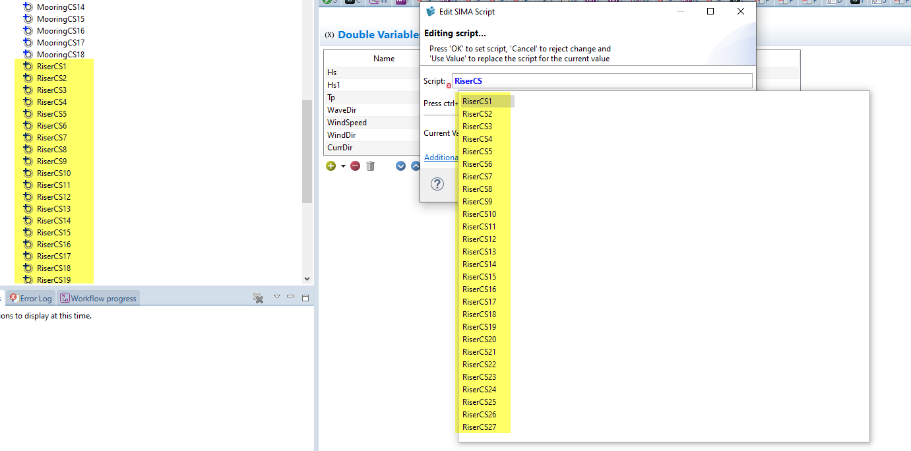Switch to the Error Log tab
Screen dimensions: 911x451
(31, 299)
